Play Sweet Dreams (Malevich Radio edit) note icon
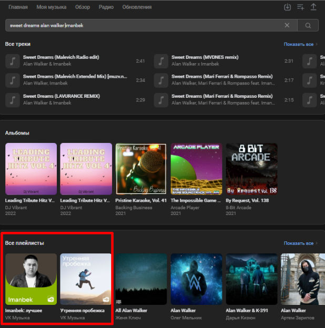This screenshot has width=325, height=328. (x=13, y=61)
